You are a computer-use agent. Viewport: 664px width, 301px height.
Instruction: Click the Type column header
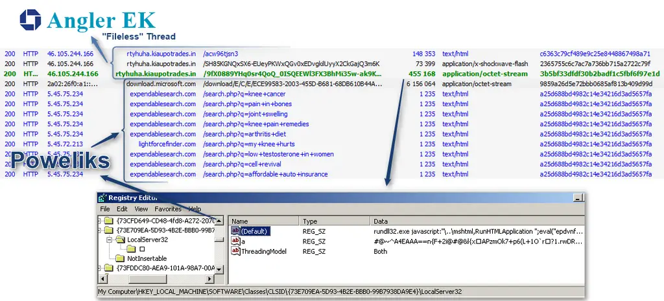point(335,221)
